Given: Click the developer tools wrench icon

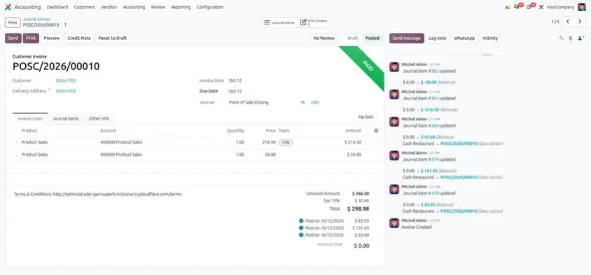Looking at the screenshot, I should coord(541,7).
